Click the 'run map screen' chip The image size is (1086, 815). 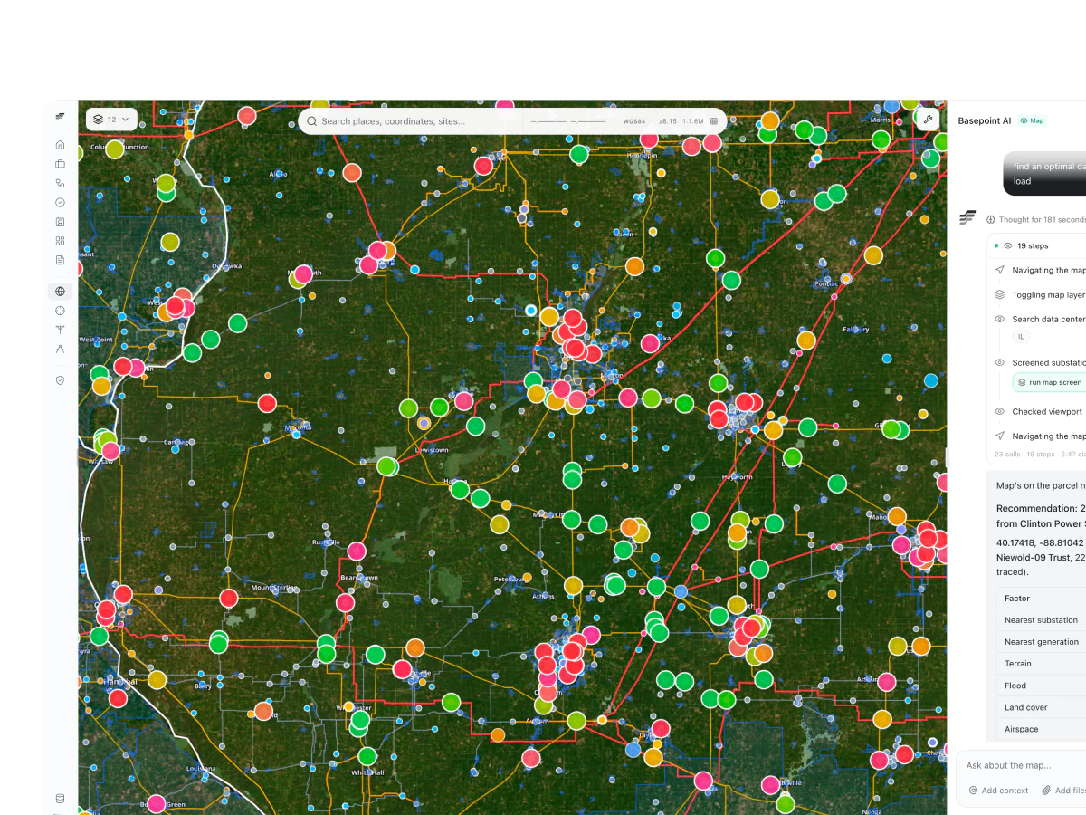1049,383
